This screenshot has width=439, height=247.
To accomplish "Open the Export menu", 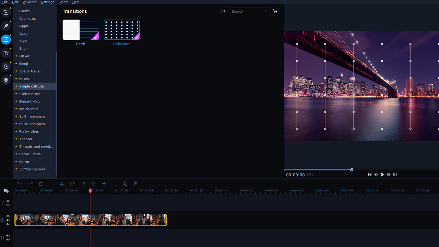I will tap(63, 2).
